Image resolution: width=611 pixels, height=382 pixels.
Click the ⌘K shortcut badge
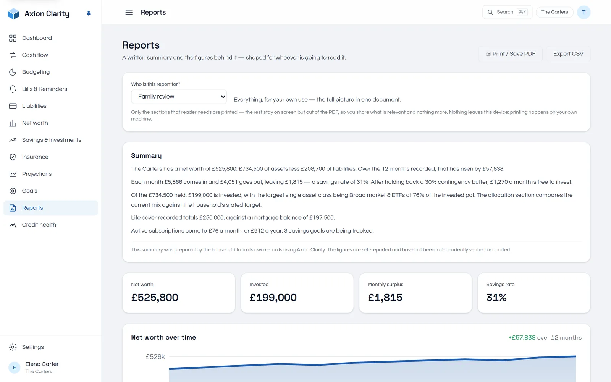tap(522, 12)
